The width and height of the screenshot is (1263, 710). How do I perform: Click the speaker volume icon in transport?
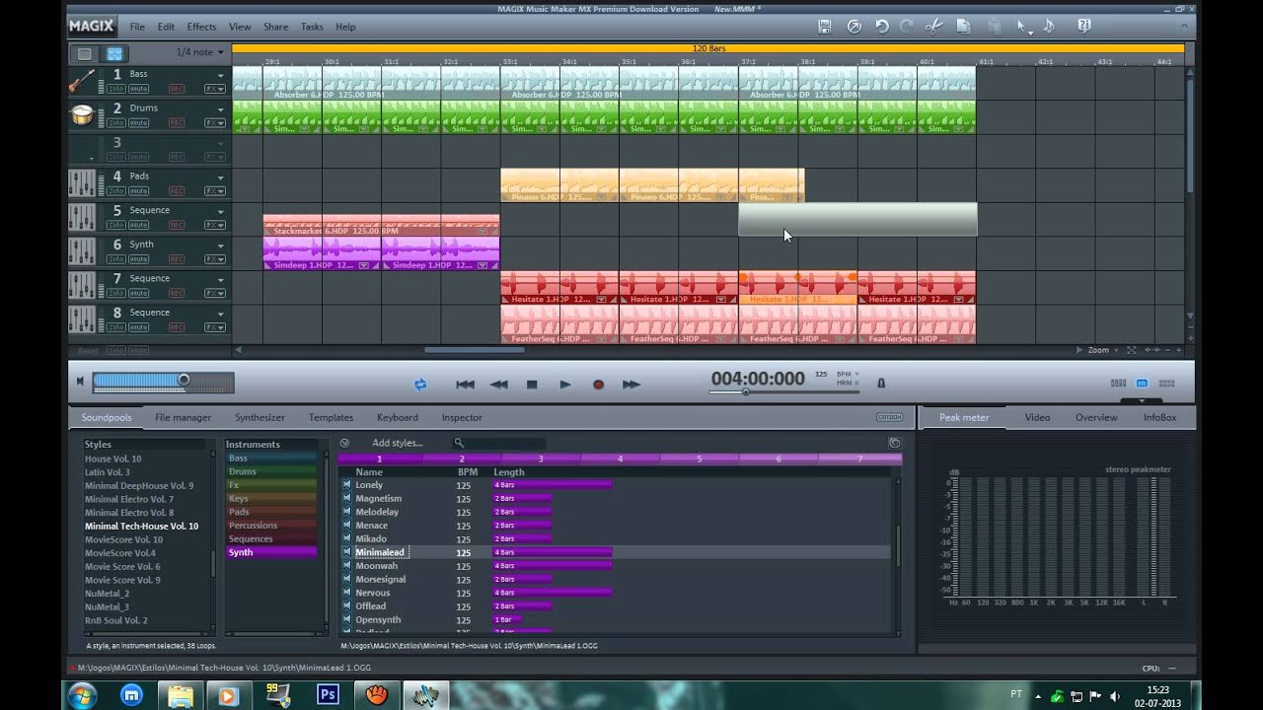pyautogui.click(x=80, y=382)
